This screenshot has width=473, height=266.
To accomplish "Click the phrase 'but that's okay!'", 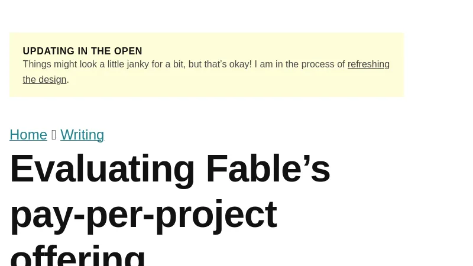I will coord(218,64).
